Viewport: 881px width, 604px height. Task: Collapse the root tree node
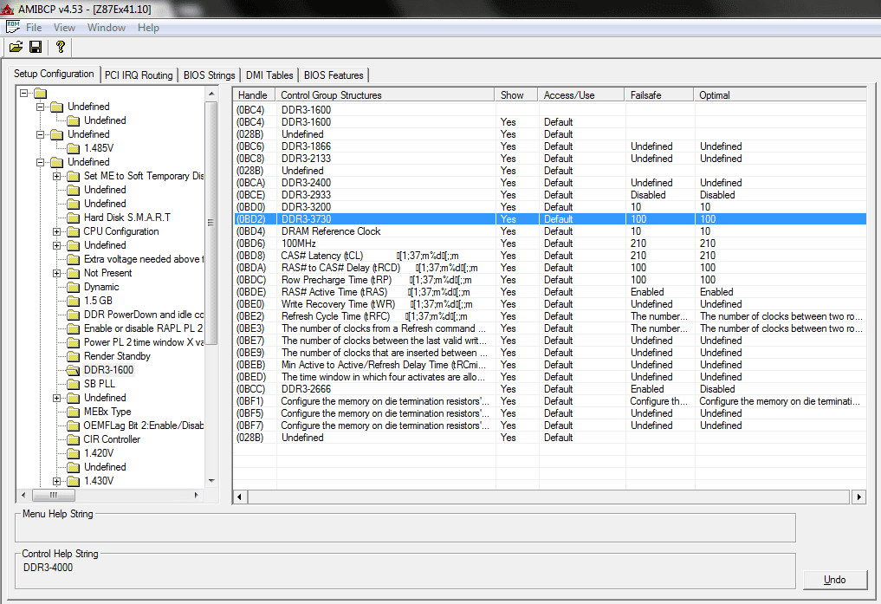point(23,93)
